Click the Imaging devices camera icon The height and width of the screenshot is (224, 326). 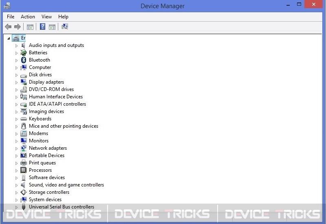24,111
